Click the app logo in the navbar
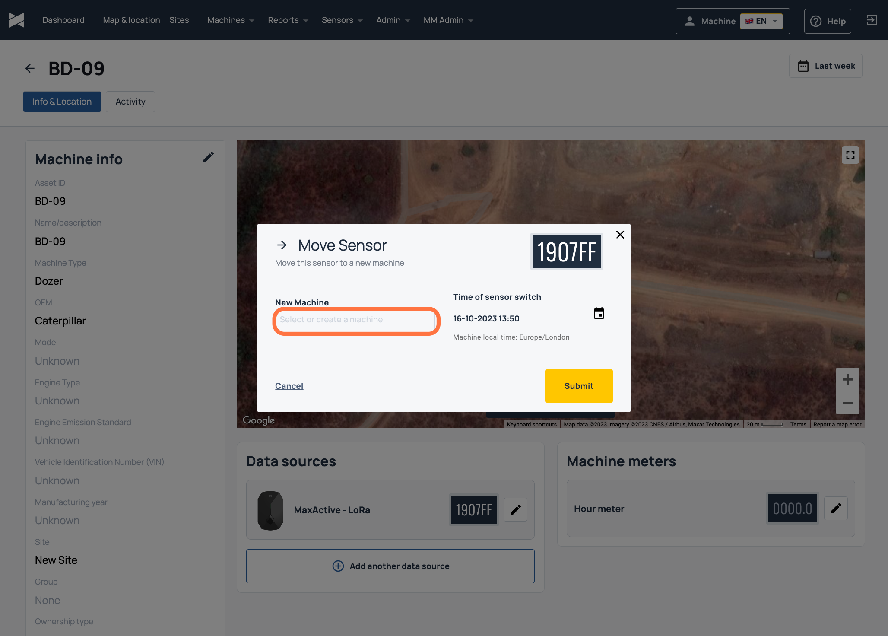Screen dimensions: 888x636 tap(16, 20)
